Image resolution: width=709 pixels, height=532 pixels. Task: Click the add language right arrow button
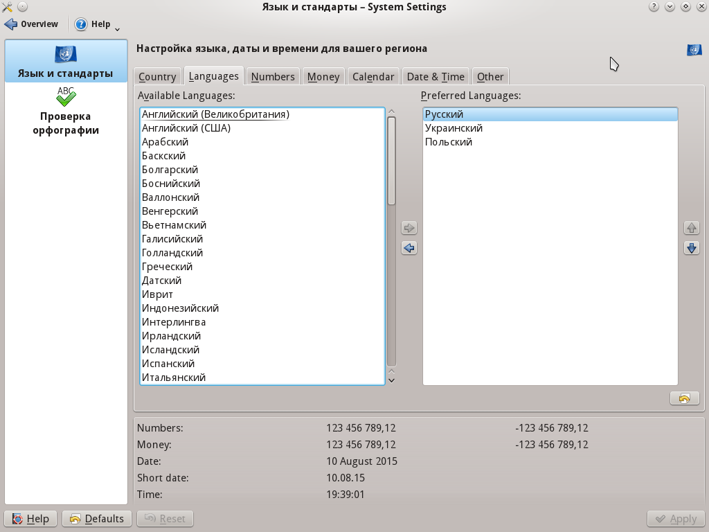pos(409,228)
